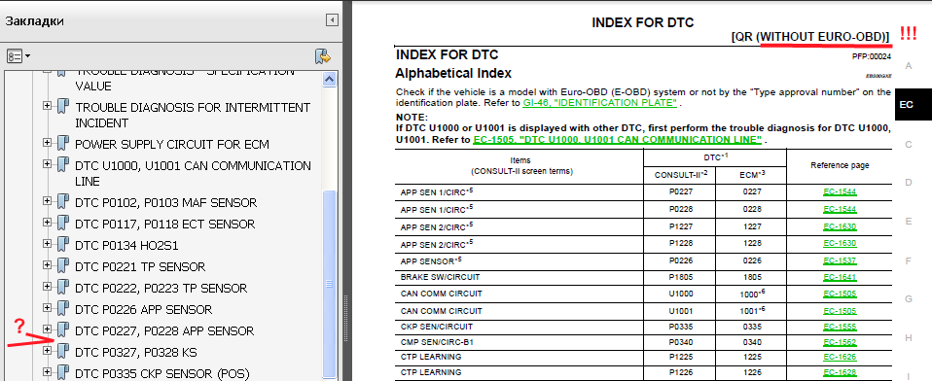This screenshot has height=381, width=932.
Task: Collapse the bookmarks panel with the arrow button
Action: pos(332,20)
